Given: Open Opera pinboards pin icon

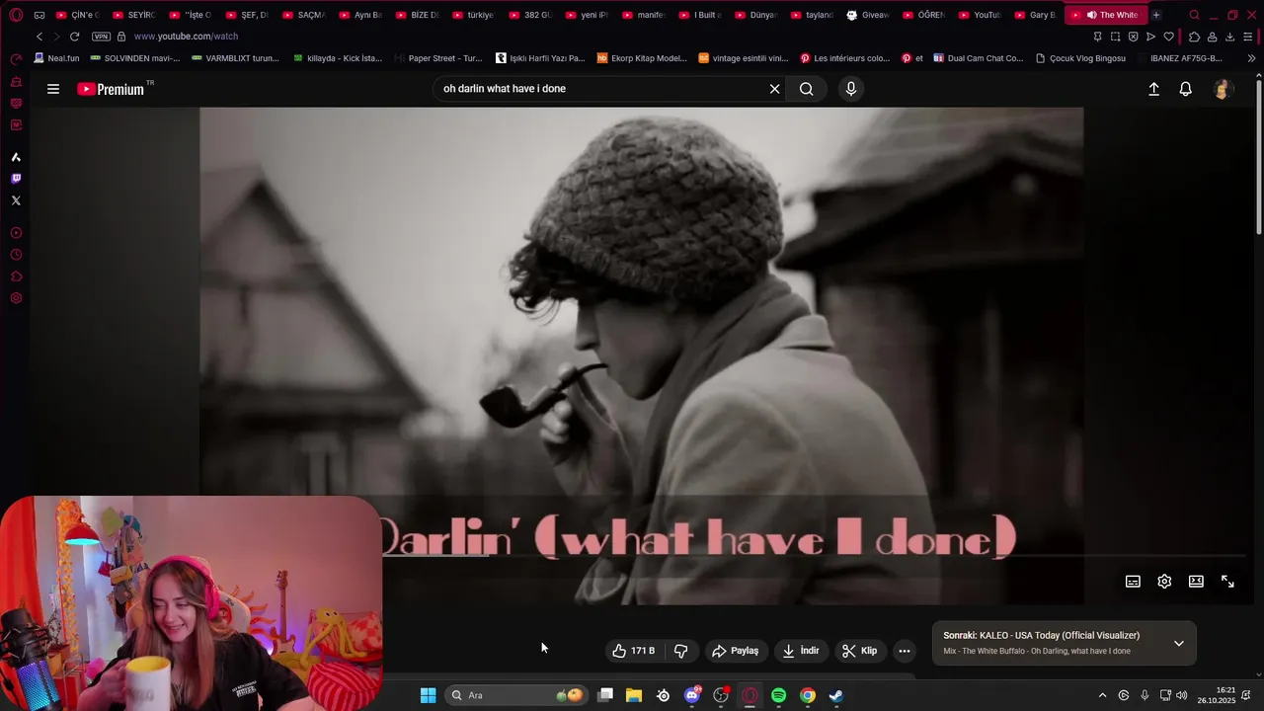Looking at the screenshot, I should point(1097,37).
